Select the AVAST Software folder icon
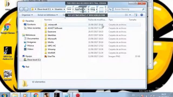173x97 pixels. (x=46, y=28)
